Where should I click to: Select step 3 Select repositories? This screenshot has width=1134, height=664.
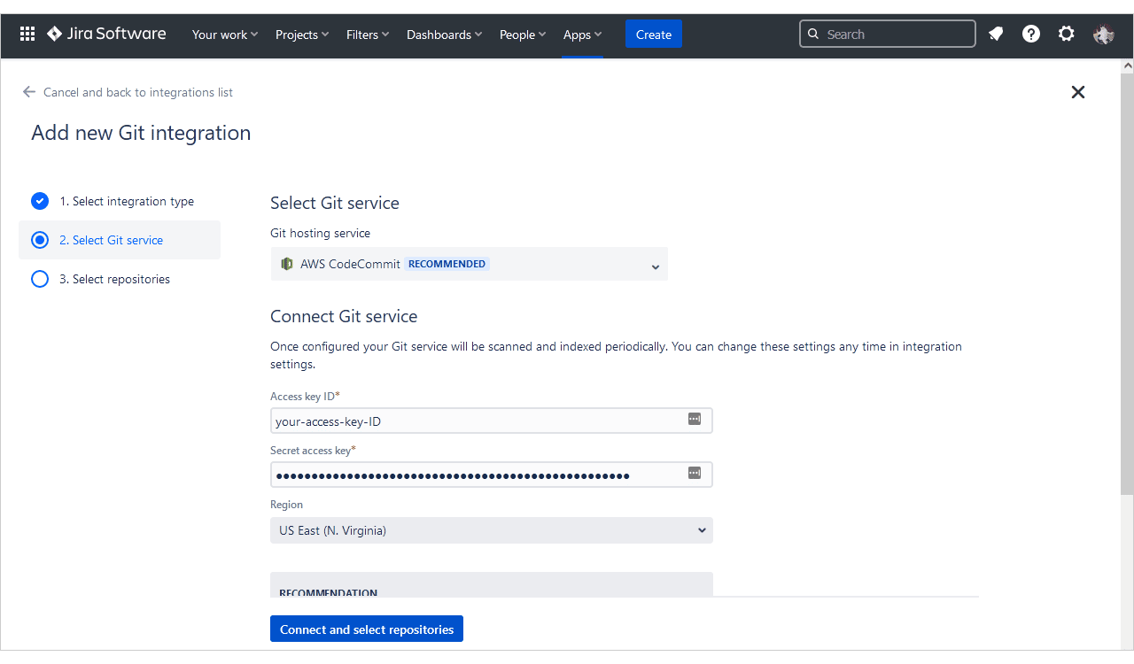coord(114,279)
